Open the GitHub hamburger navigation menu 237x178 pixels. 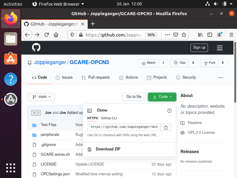(220, 48)
